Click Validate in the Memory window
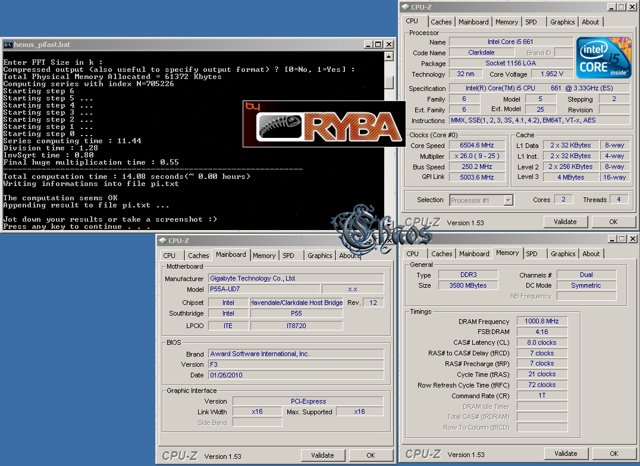The width and height of the screenshot is (640, 466). (566, 454)
